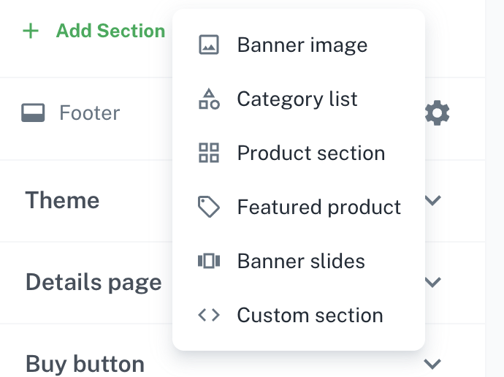Image resolution: width=504 pixels, height=377 pixels.
Task: Click the green plus icon
Action: pos(31,31)
